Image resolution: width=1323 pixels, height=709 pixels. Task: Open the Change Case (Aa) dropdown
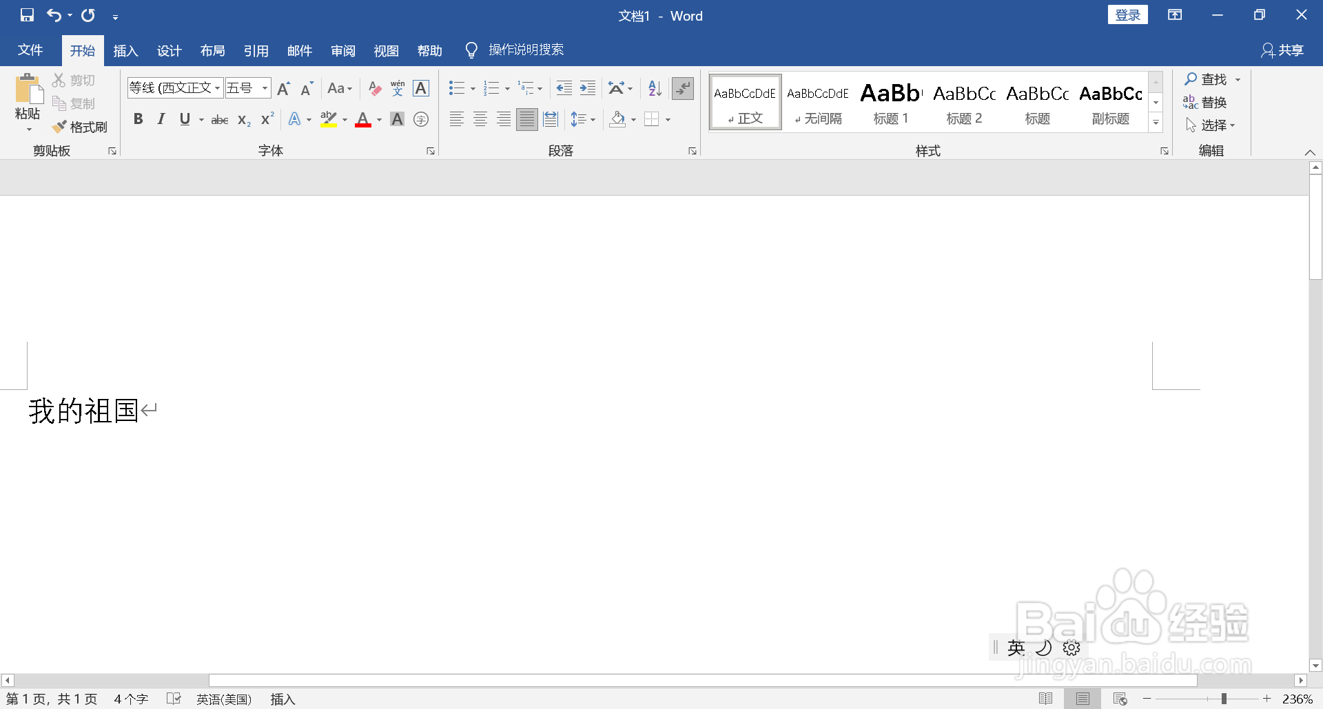[340, 88]
